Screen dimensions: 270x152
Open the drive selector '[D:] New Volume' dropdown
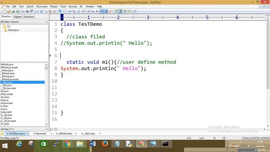pyautogui.click(x=24, y=22)
